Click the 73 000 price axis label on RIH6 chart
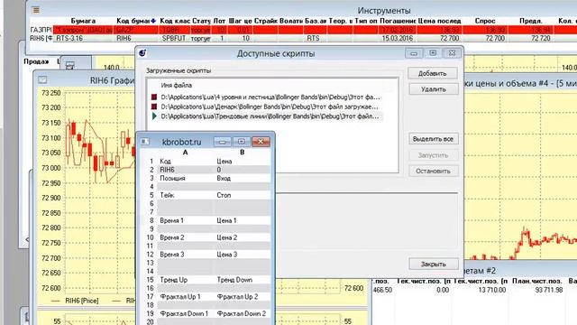This screenshot has width=577, height=325. pyautogui.click(x=51, y=168)
